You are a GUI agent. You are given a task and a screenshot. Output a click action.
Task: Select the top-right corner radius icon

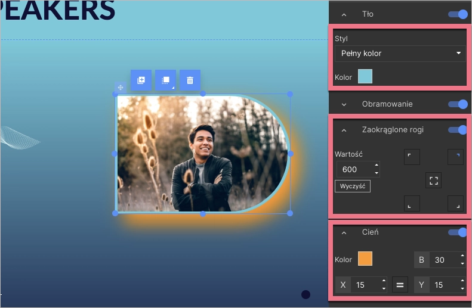[455, 157]
